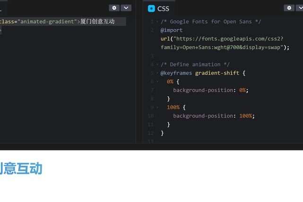Fold the 100% keyframe block
The width and height of the screenshot is (303, 202).
click(157, 107)
